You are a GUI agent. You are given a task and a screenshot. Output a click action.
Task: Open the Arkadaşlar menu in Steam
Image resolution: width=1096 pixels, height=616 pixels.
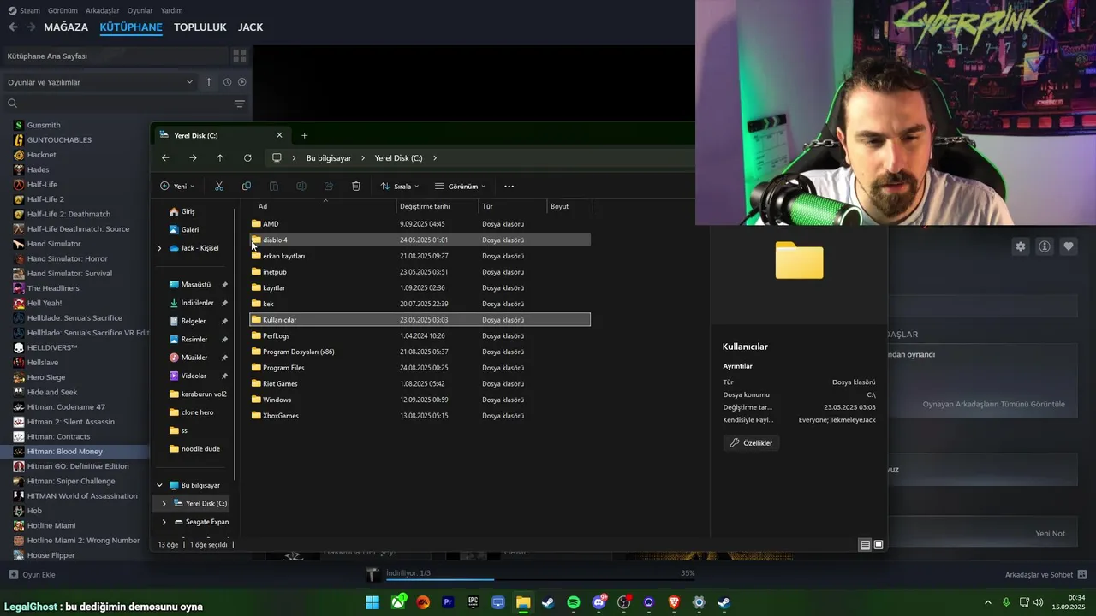click(104, 10)
